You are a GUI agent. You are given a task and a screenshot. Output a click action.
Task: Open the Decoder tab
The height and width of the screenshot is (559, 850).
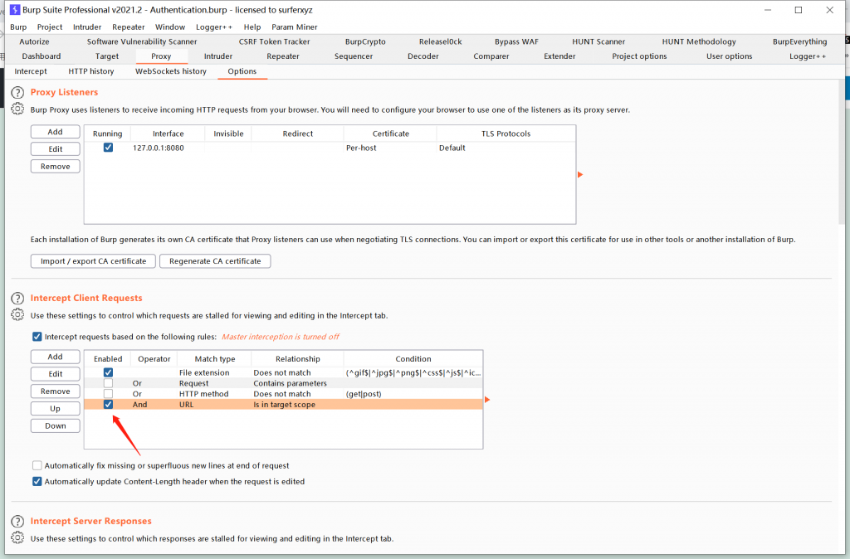click(423, 56)
